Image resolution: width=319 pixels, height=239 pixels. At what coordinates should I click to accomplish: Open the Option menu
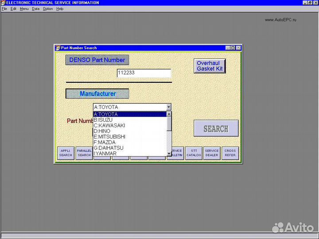point(48,9)
